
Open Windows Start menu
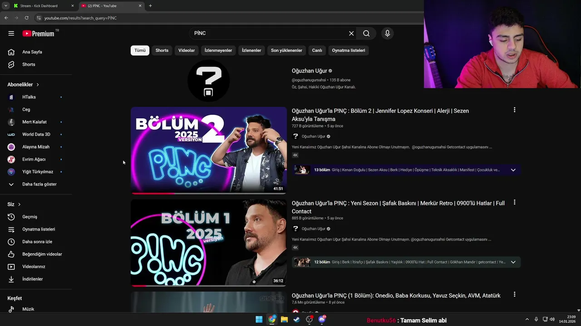[259, 319]
